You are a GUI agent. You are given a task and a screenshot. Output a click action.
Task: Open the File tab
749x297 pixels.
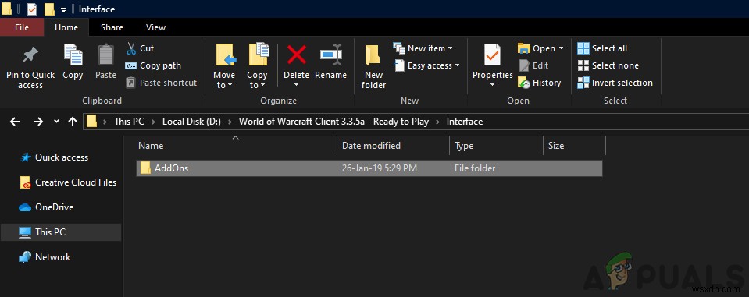click(x=22, y=27)
